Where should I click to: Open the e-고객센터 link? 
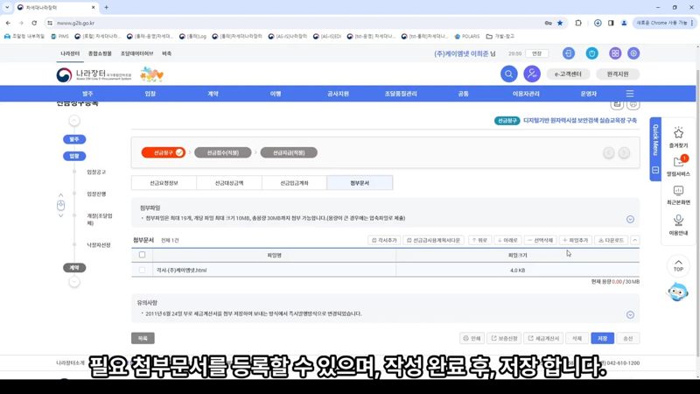[x=568, y=74]
